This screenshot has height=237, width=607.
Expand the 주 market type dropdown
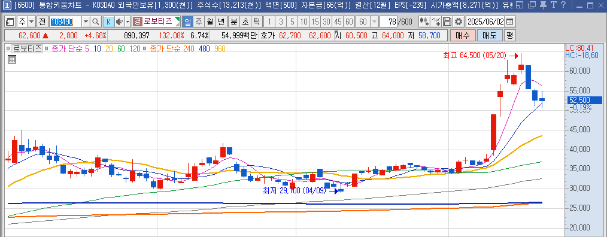31,22
